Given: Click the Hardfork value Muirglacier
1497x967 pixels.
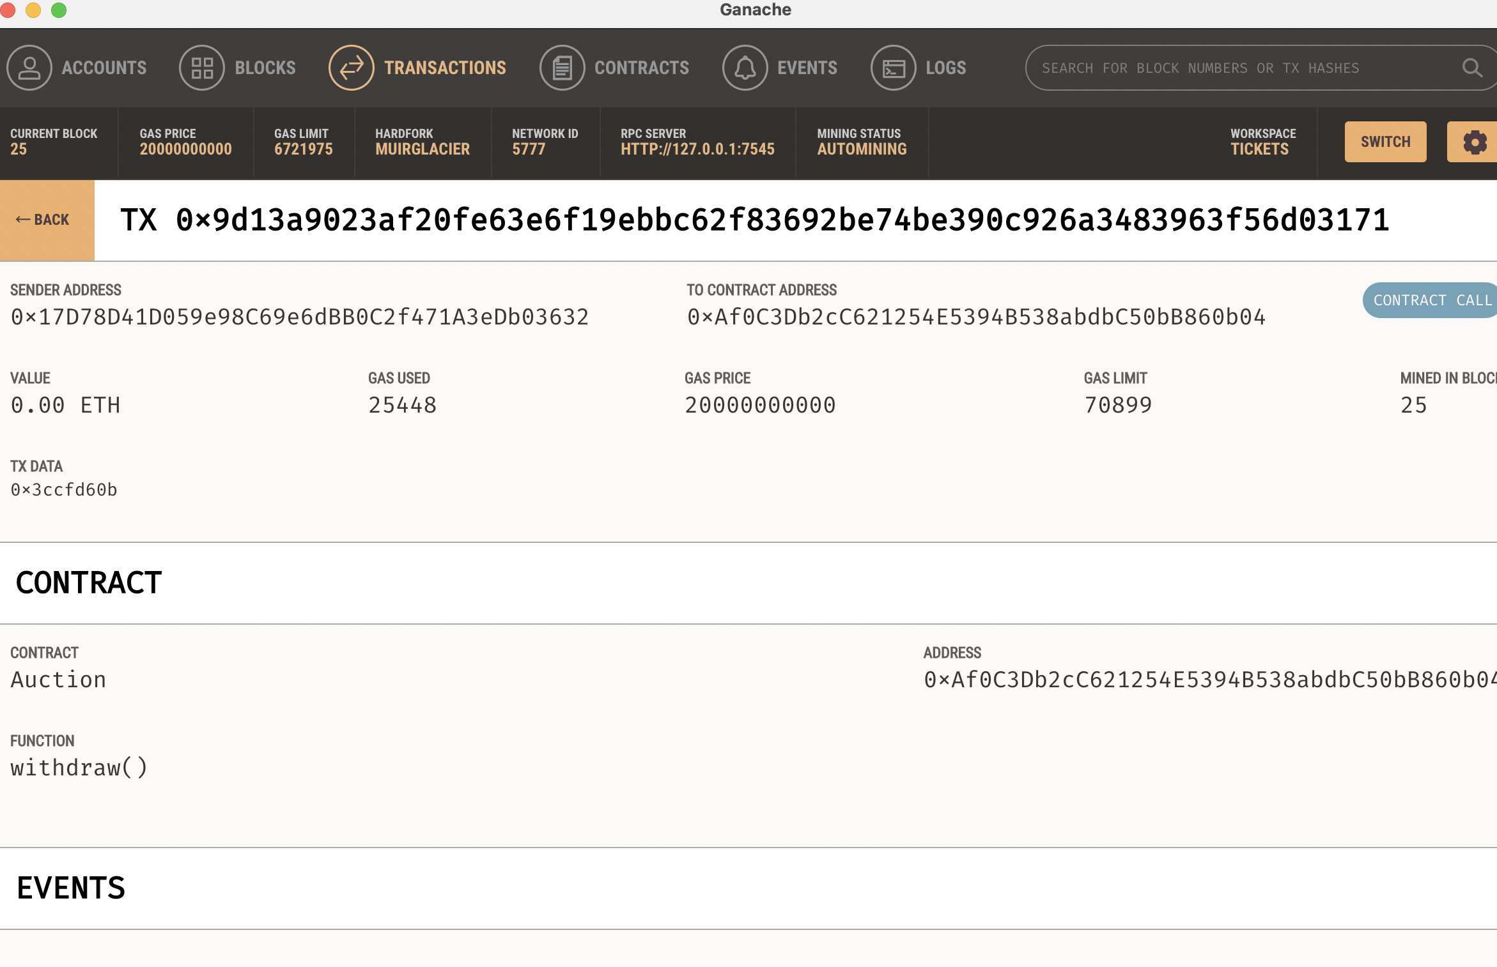Looking at the screenshot, I should click(x=423, y=149).
